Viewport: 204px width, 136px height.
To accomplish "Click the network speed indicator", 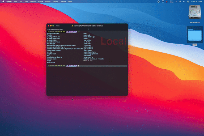I will click(172, 1).
